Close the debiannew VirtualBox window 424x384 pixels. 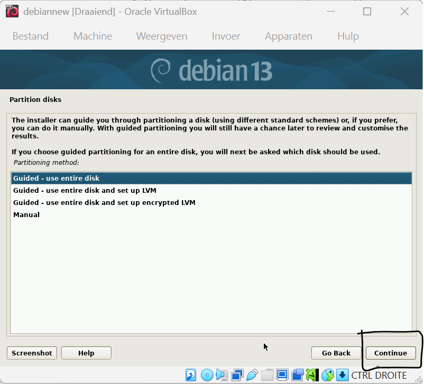(404, 11)
